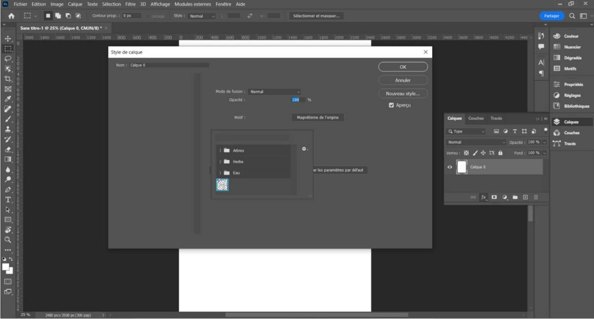Click the OK button
This screenshot has height=319, width=594.
point(403,67)
